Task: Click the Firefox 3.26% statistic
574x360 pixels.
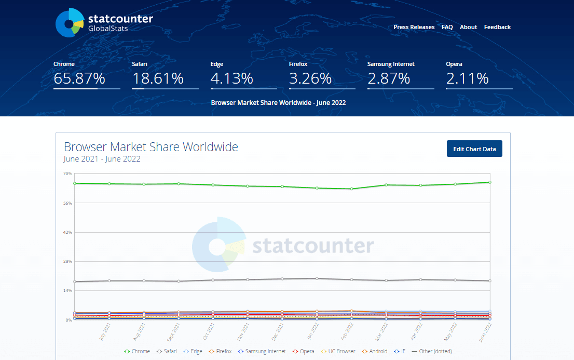Action: [x=310, y=78]
